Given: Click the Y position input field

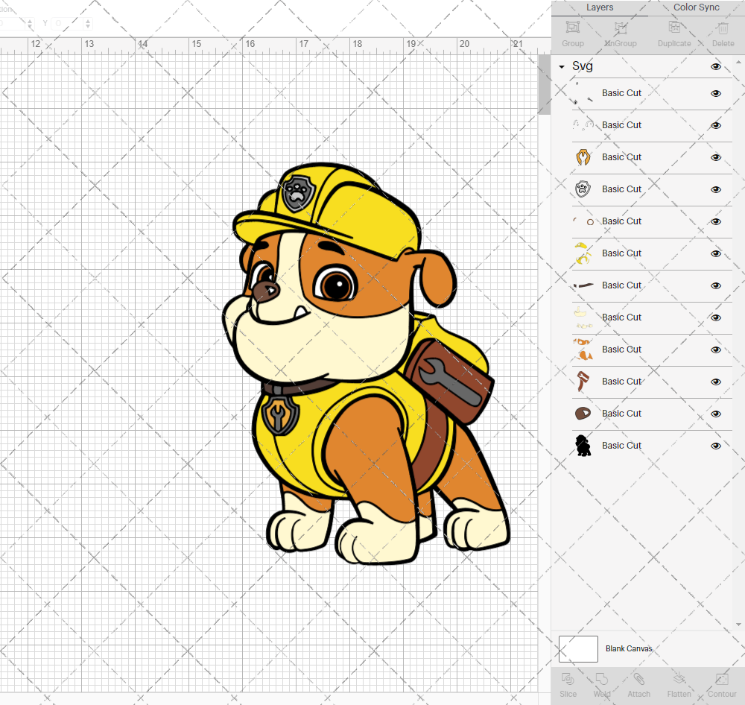Looking at the screenshot, I should [x=67, y=23].
